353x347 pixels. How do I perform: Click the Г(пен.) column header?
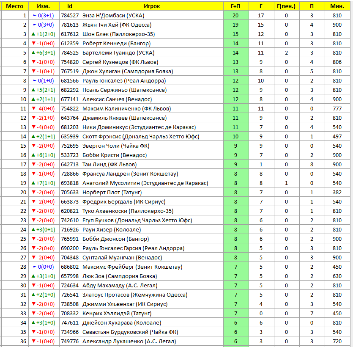287,6
